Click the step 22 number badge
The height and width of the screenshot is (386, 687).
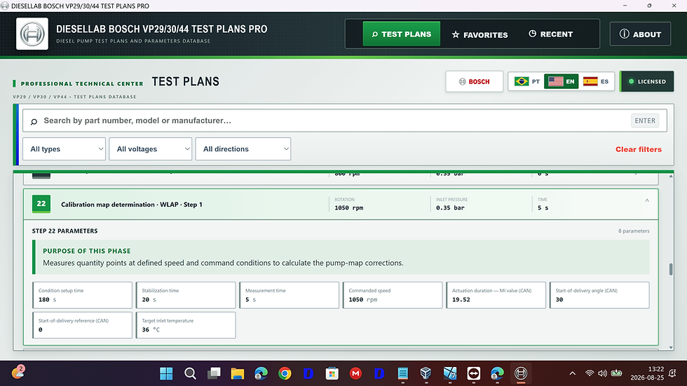pyautogui.click(x=41, y=204)
